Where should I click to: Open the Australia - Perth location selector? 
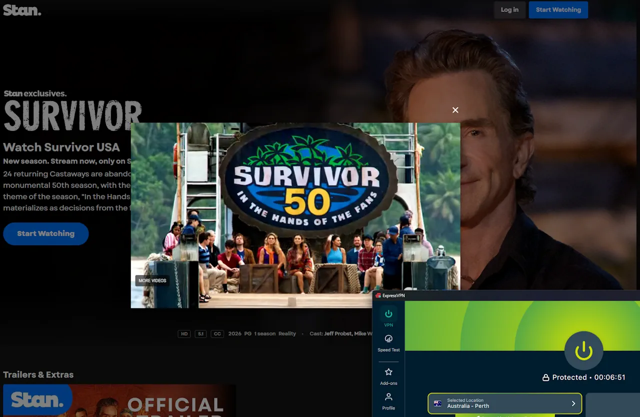[504, 403]
